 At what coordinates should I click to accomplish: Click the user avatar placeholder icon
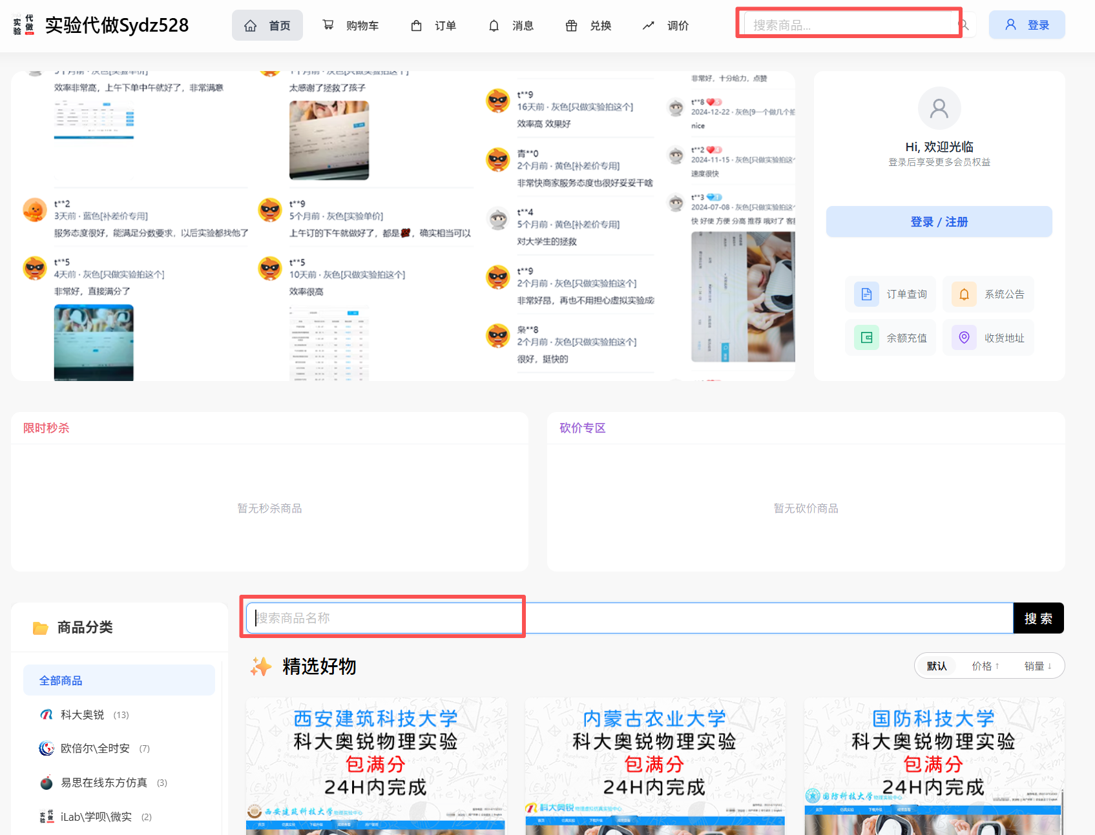pos(939,108)
